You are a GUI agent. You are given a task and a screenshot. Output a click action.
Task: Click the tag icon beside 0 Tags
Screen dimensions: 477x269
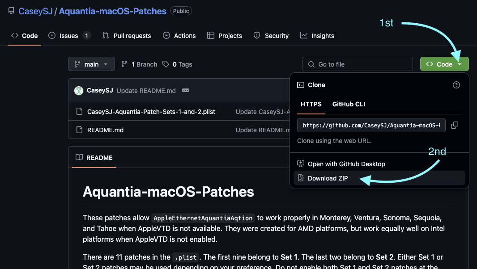point(166,64)
